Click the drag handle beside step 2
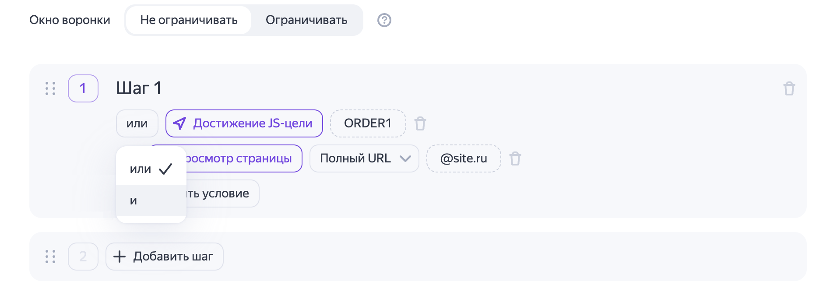This screenshot has width=830, height=299. [50, 257]
